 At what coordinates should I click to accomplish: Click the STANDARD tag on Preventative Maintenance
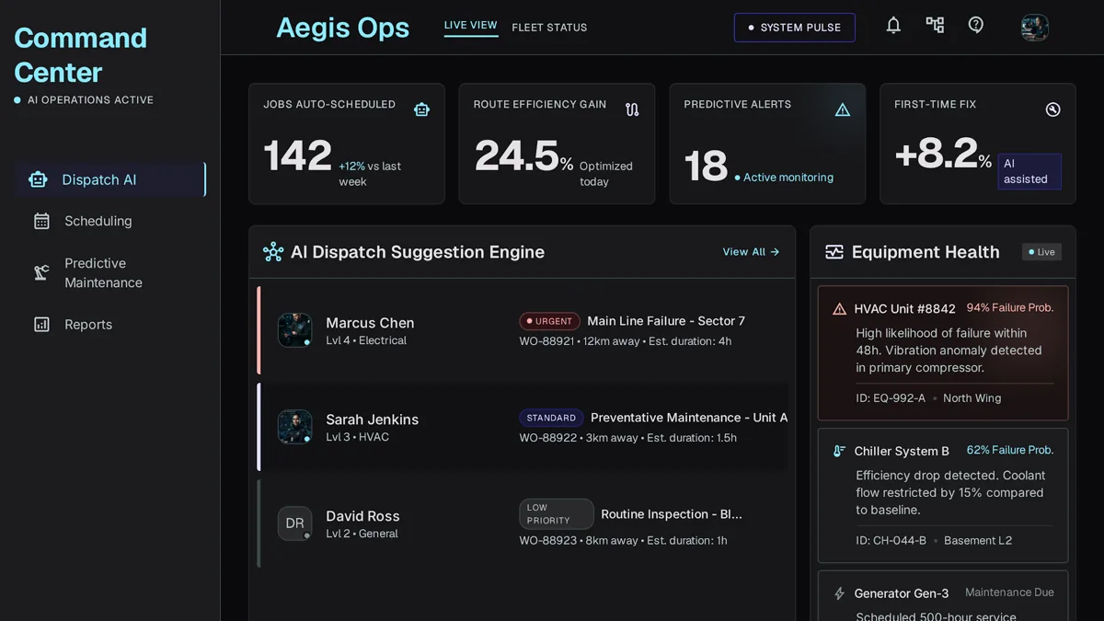click(x=551, y=418)
